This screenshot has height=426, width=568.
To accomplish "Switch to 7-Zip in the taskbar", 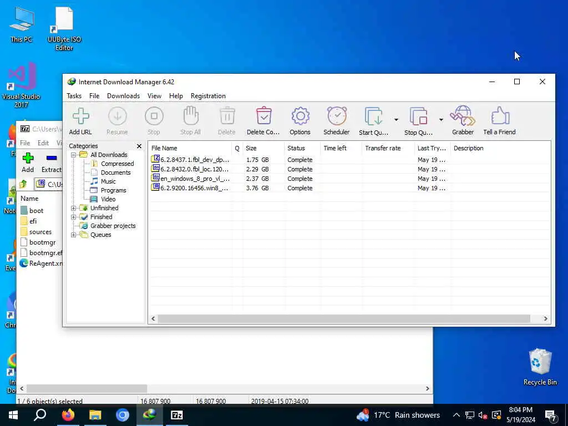I will pyautogui.click(x=177, y=415).
